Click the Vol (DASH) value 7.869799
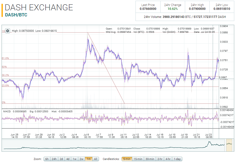Image resolution: width=235 pixels, height=162 pixels. point(183,32)
